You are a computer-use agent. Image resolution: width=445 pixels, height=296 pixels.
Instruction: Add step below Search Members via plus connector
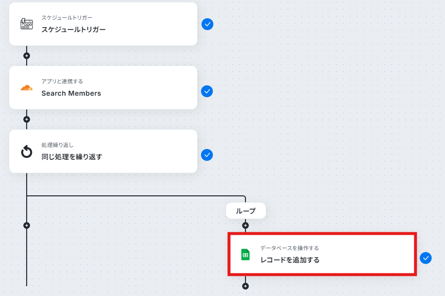[27, 119]
